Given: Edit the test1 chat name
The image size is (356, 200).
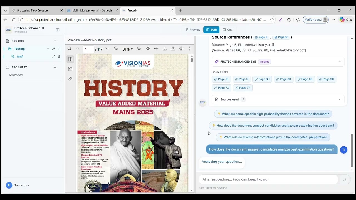Looking at the screenshot, I should point(53,56).
